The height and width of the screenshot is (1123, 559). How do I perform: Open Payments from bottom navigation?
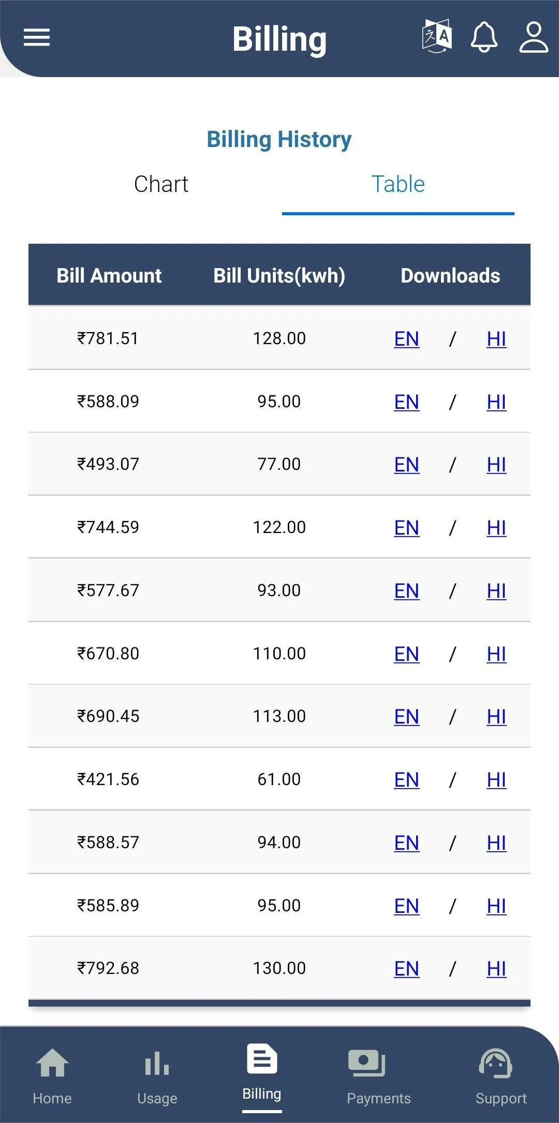[378, 1074]
